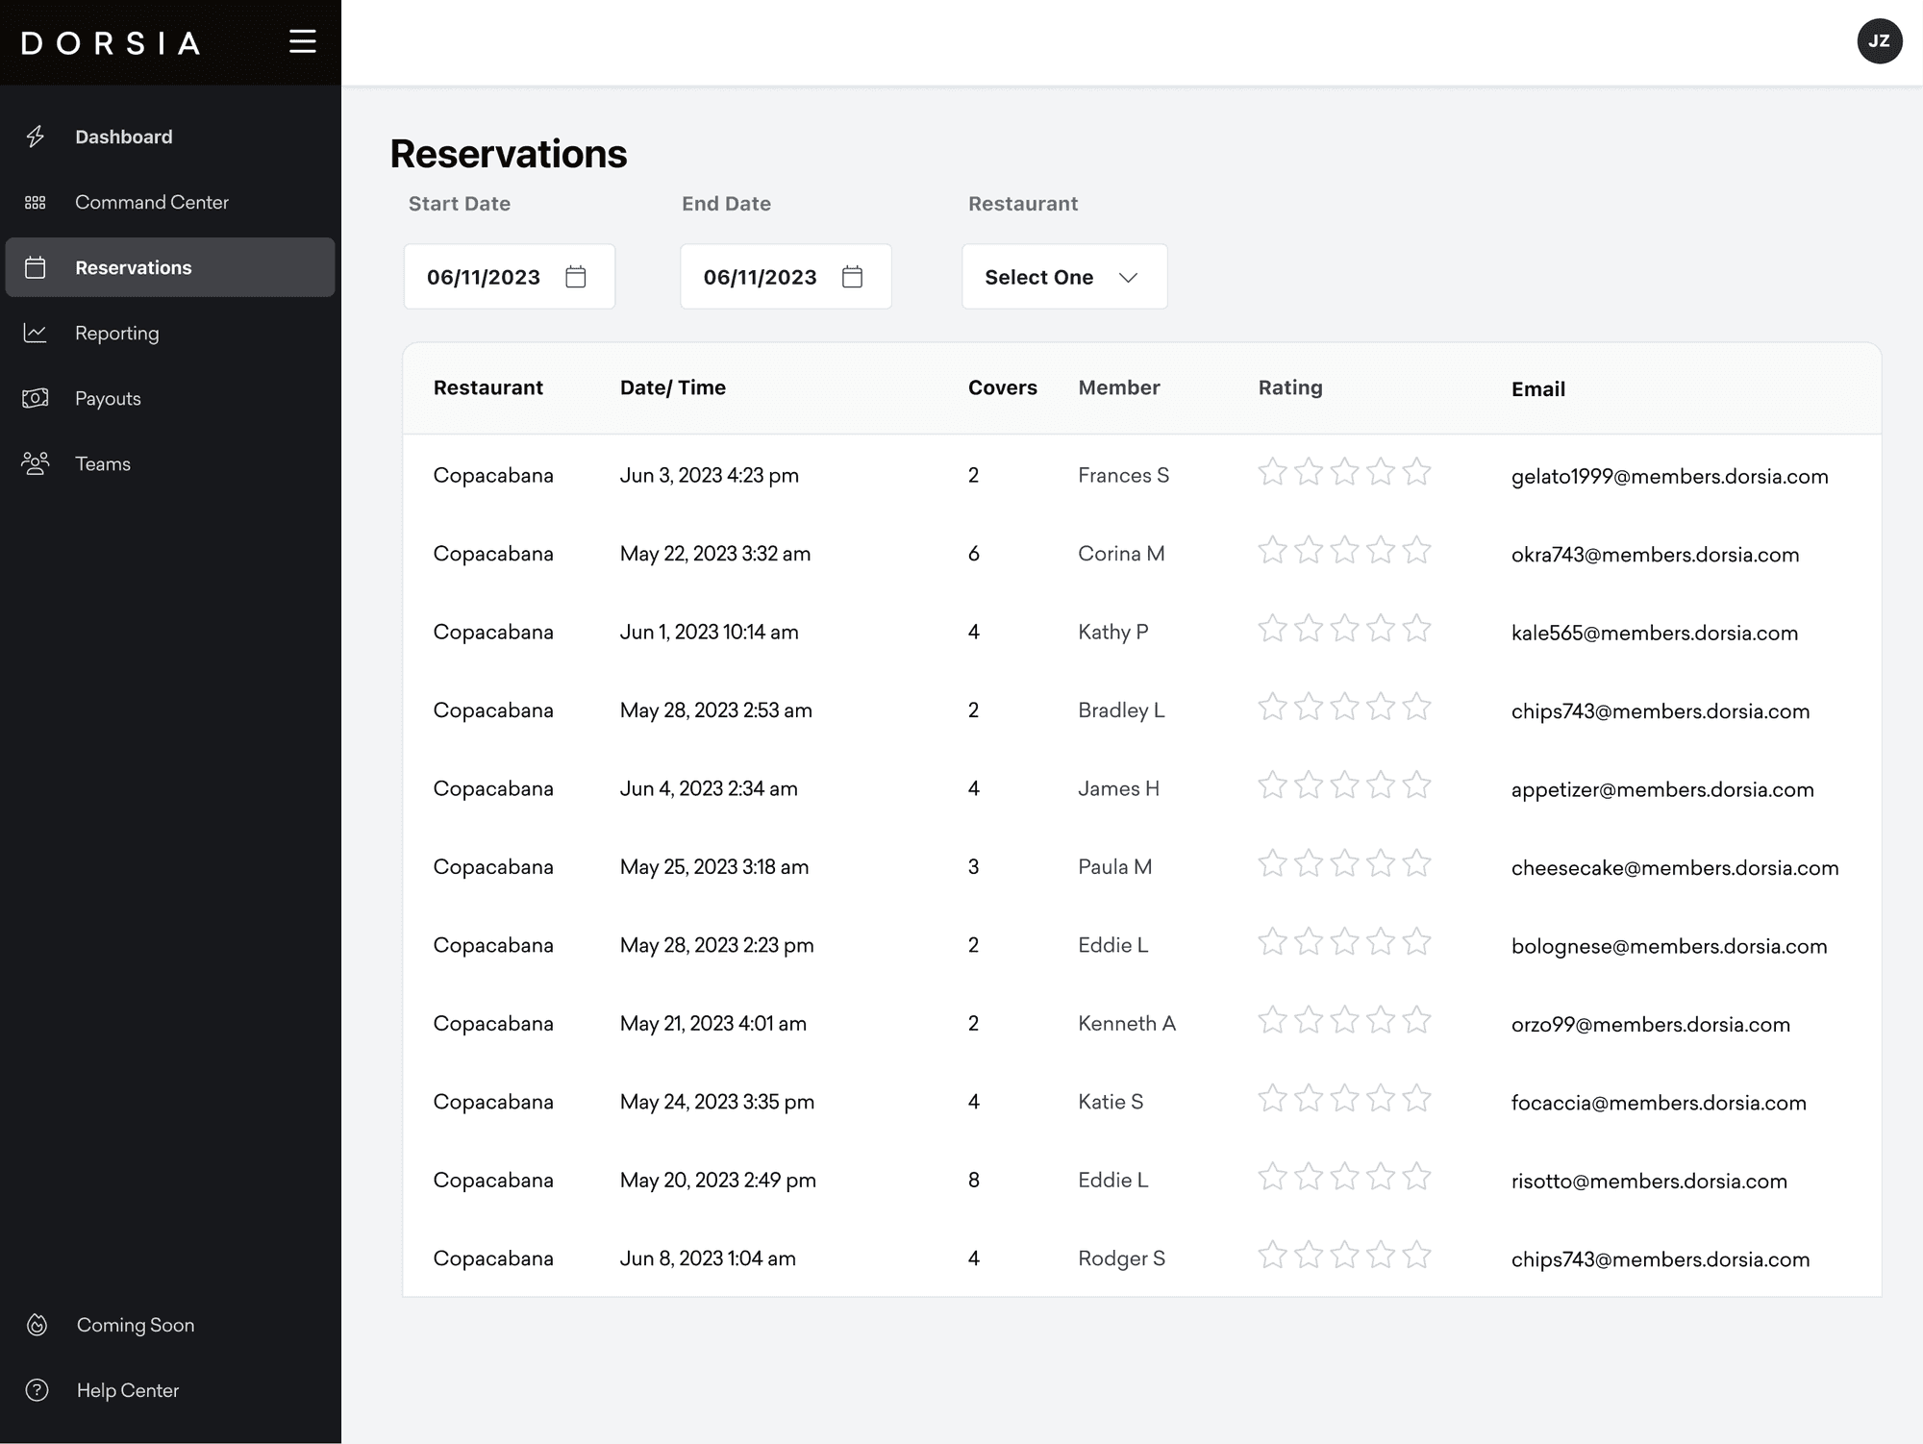Image resolution: width=1923 pixels, height=1444 pixels.
Task: Click the Help Center question mark icon
Action: [x=37, y=1390]
